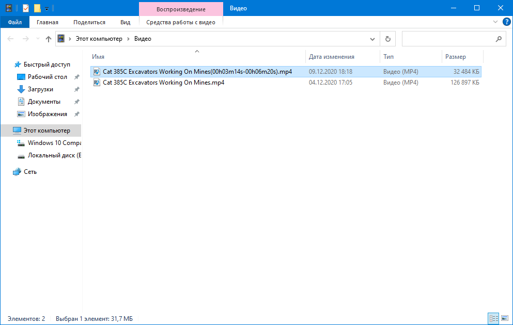This screenshot has height=325, width=513.
Task: Open the address bar history dropdown
Action: pyautogui.click(x=372, y=39)
